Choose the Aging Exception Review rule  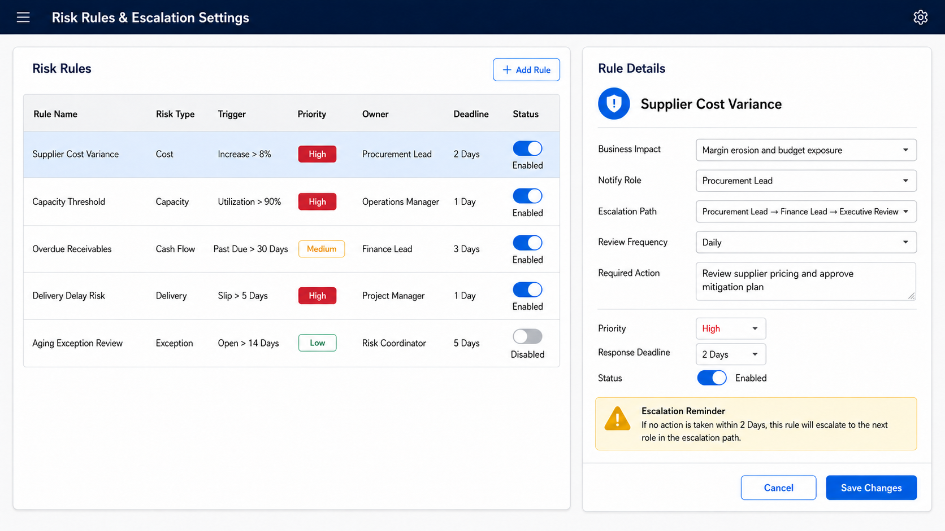click(292, 343)
